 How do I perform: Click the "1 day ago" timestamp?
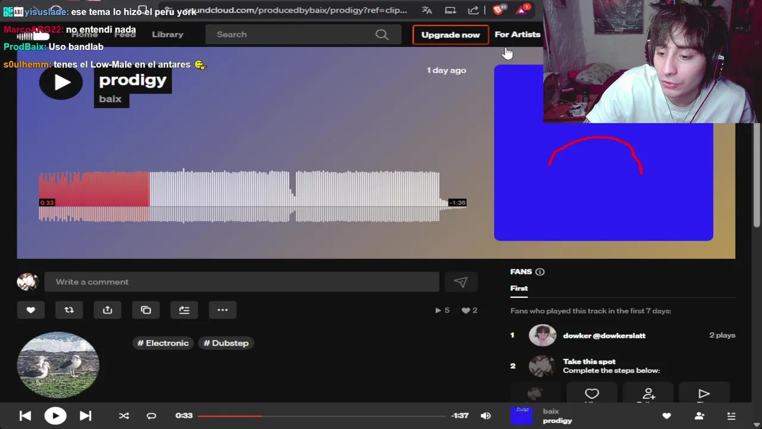pos(446,70)
